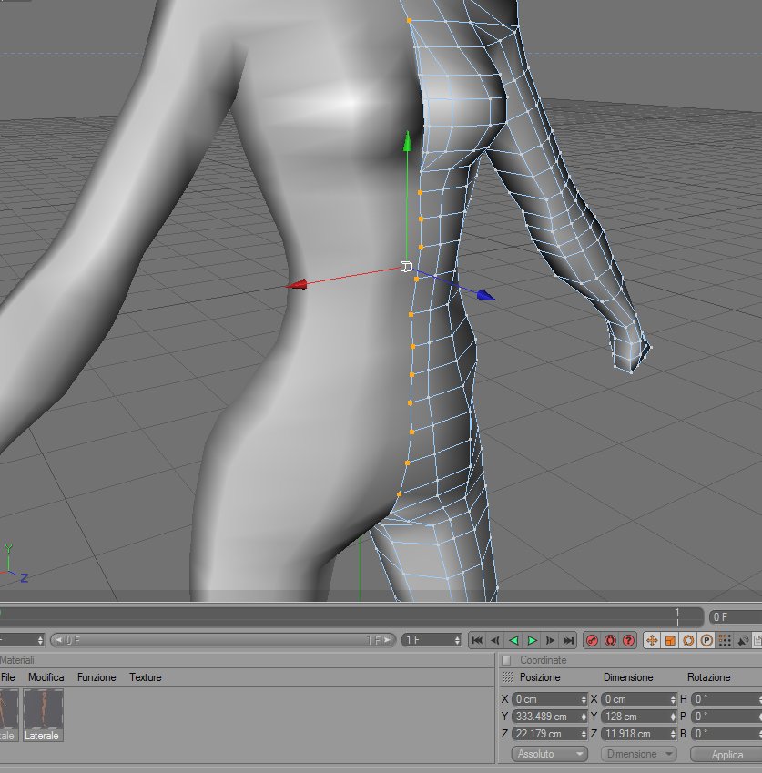The width and height of the screenshot is (762, 773).
Task: Open the Assoluto coordinate mode dropdown
Action: pos(550,754)
